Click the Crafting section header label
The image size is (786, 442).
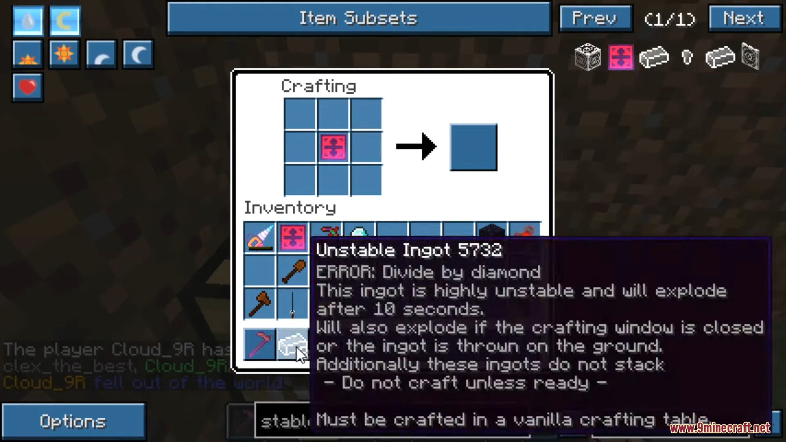click(x=320, y=86)
